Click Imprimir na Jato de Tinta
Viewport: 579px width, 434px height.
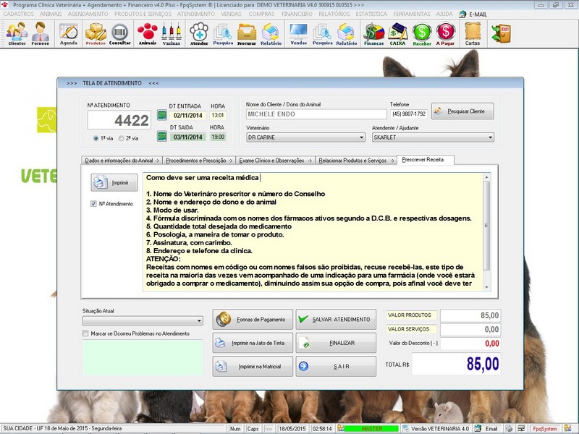253,343
